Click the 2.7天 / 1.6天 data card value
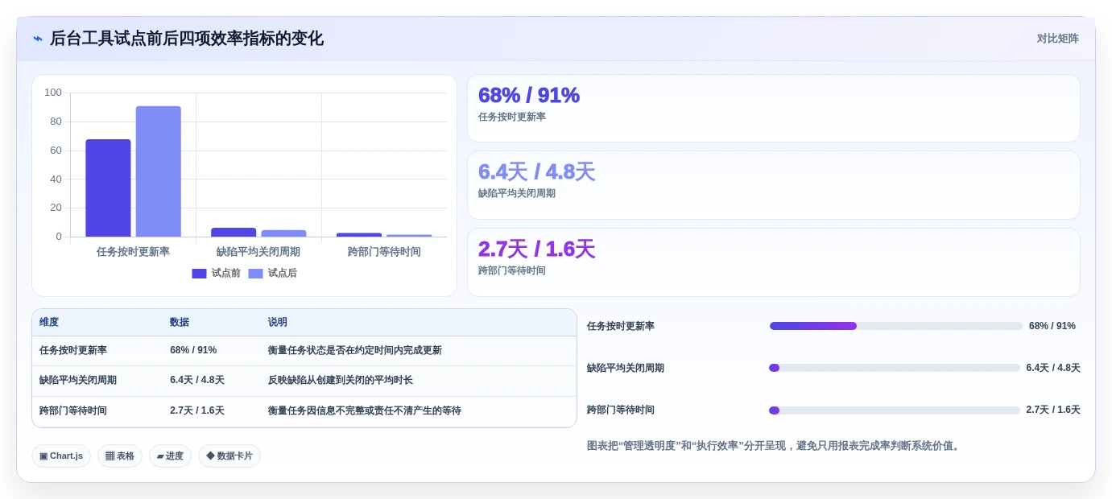1112x499 pixels. click(536, 249)
